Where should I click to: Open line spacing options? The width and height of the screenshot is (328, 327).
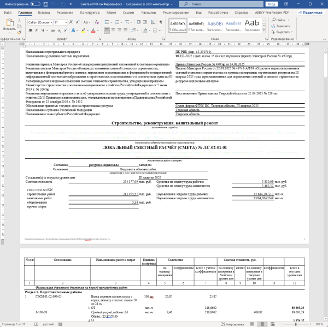pyautogui.click(x=133, y=31)
